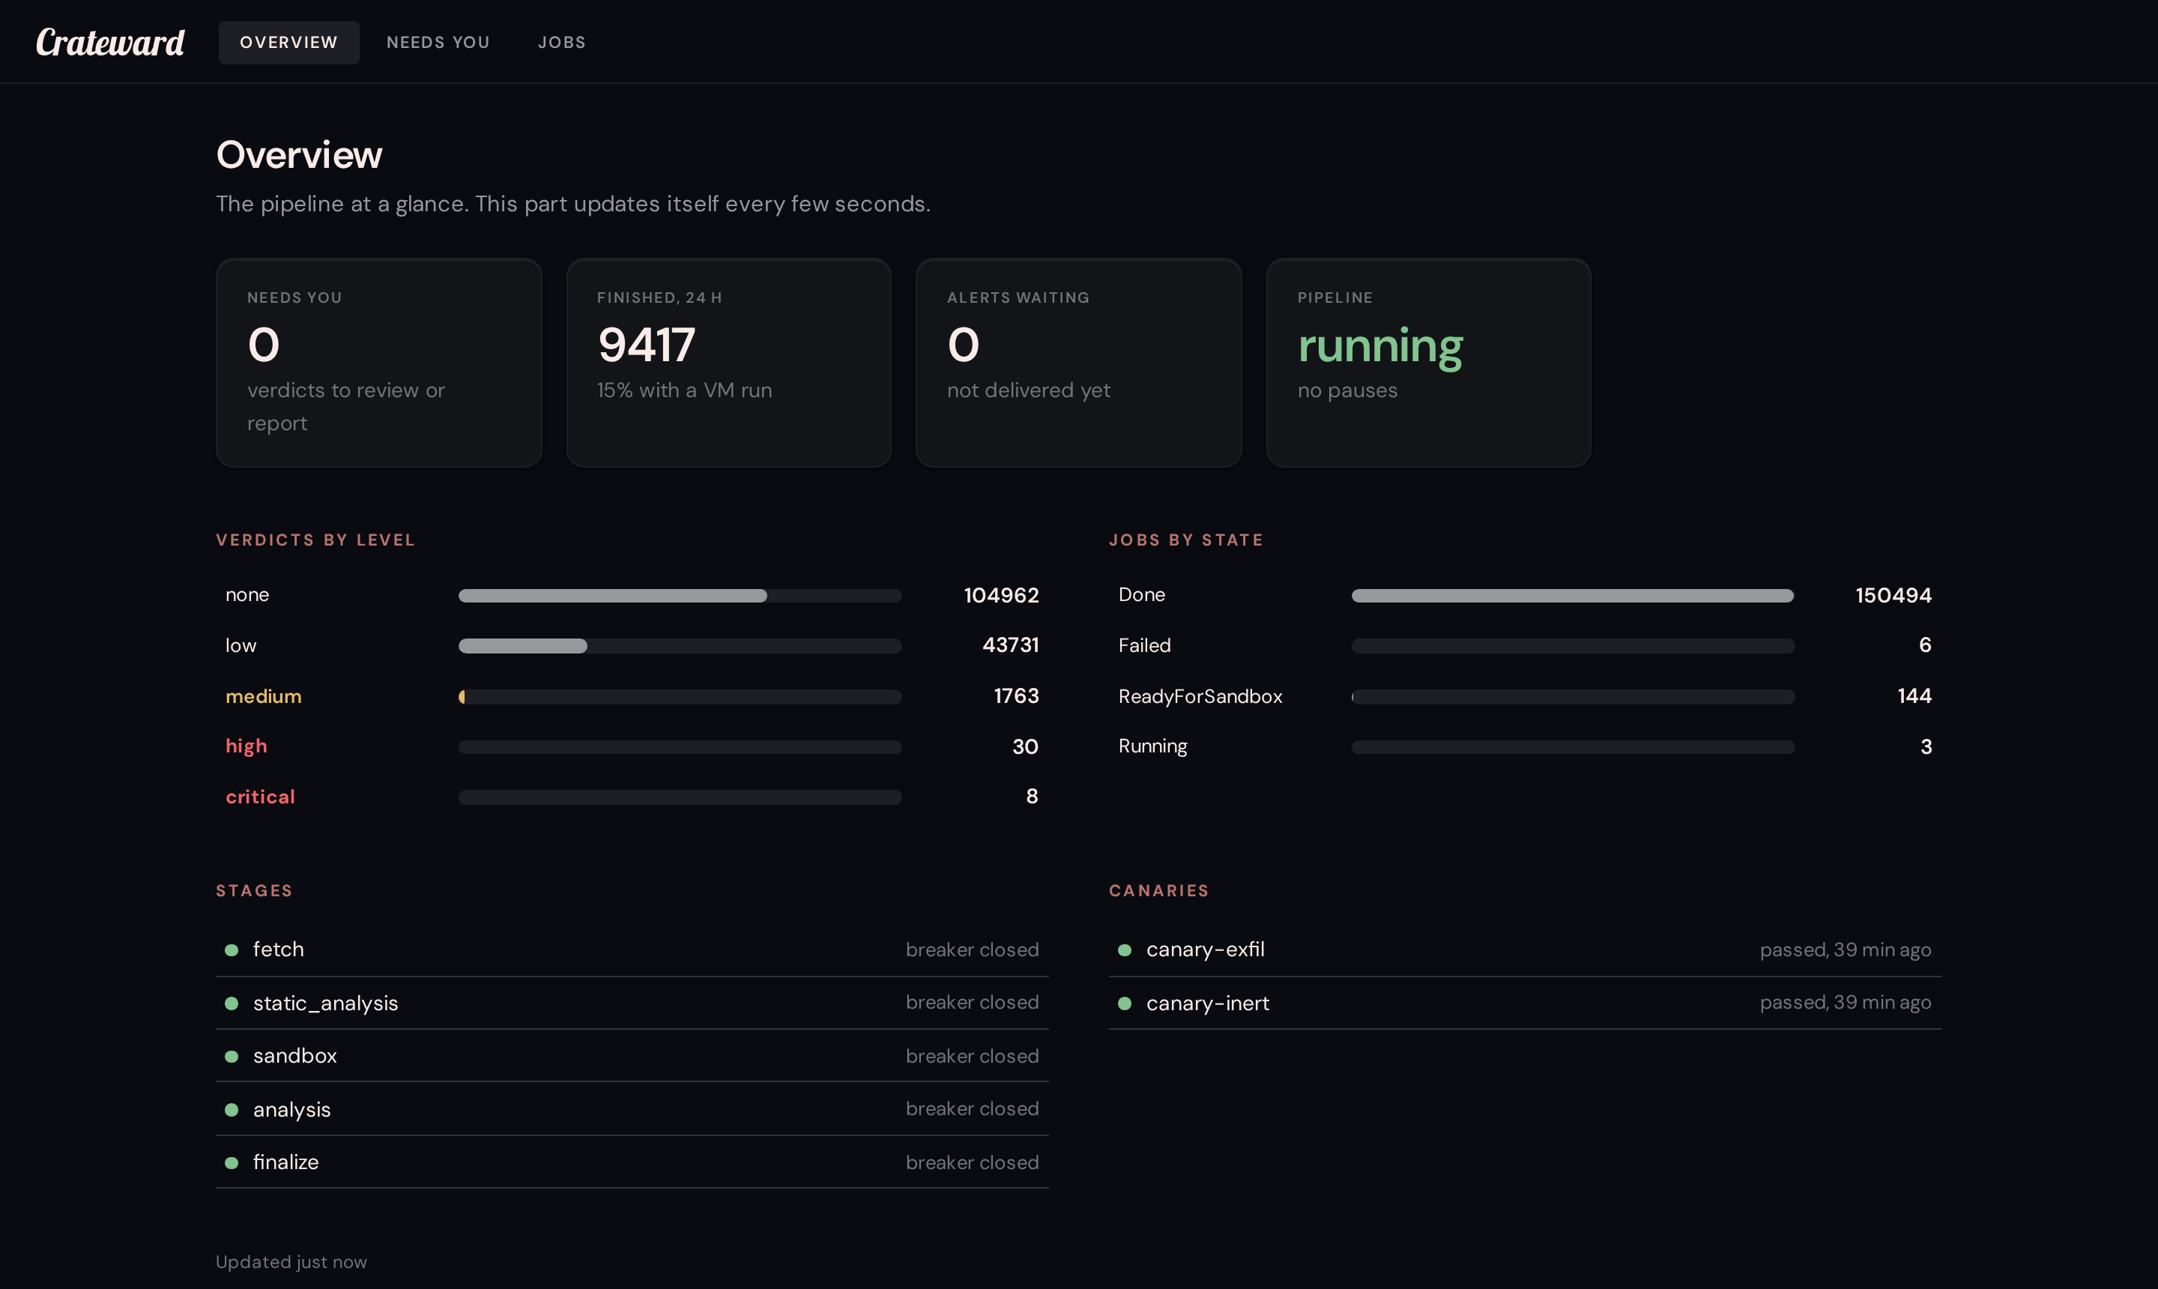This screenshot has width=2158, height=1289.
Task: Select the ReadyForSandbox row label
Action: click(x=1200, y=697)
